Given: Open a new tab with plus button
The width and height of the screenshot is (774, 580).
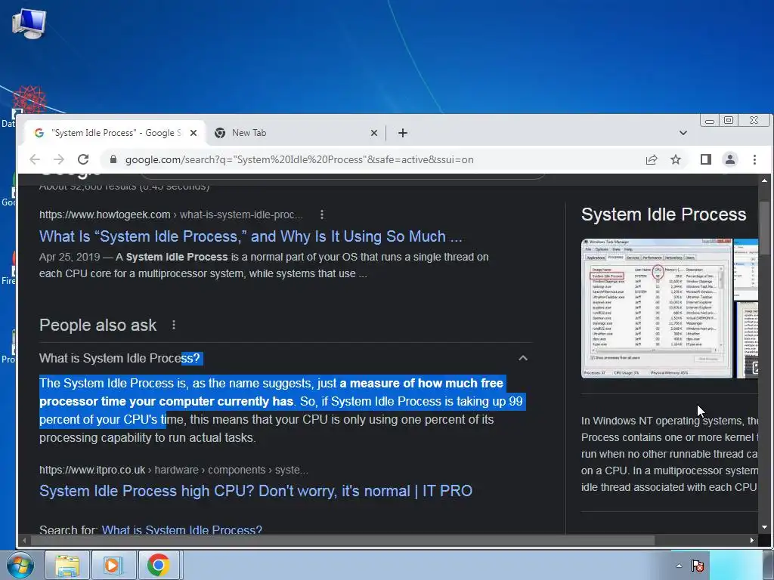Looking at the screenshot, I should (403, 133).
